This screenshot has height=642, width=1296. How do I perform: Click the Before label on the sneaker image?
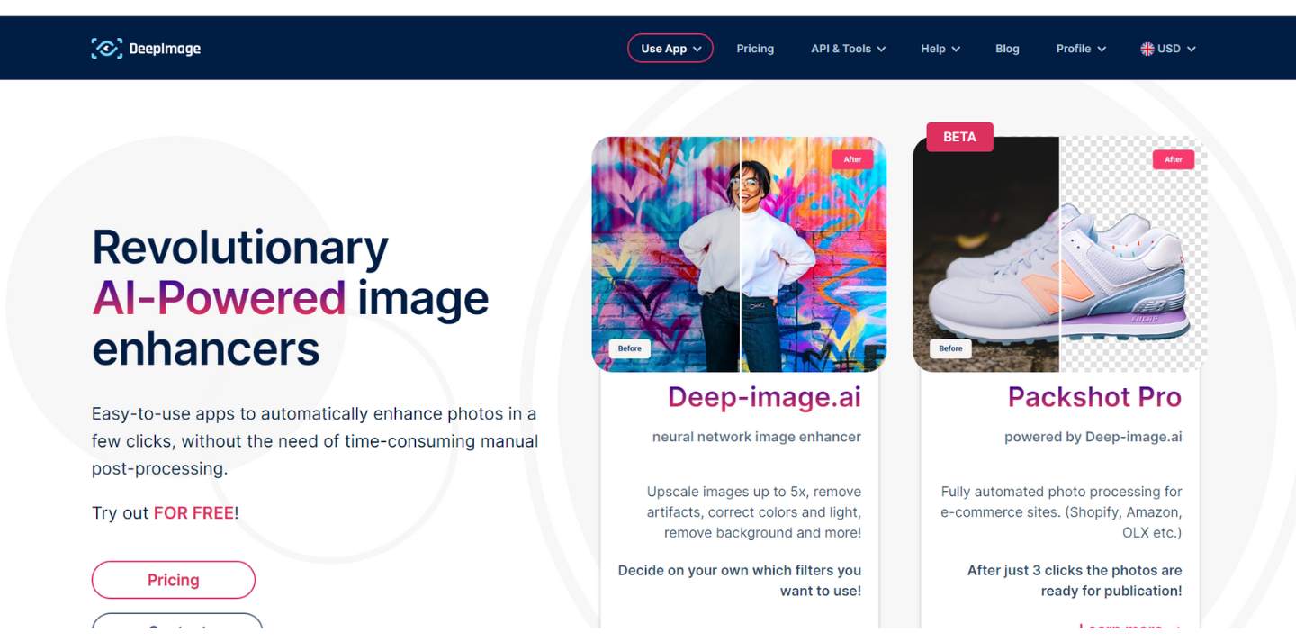coord(950,348)
